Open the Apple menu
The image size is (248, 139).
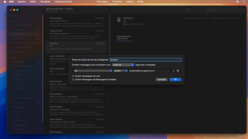pos(5,2)
